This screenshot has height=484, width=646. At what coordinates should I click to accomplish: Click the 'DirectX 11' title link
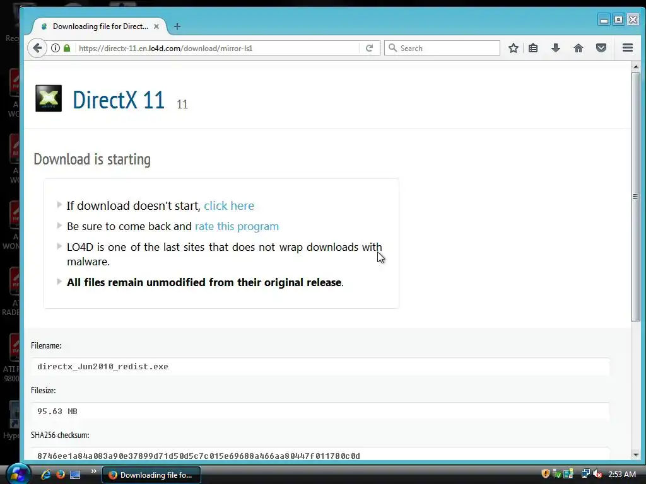[x=119, y=100]
